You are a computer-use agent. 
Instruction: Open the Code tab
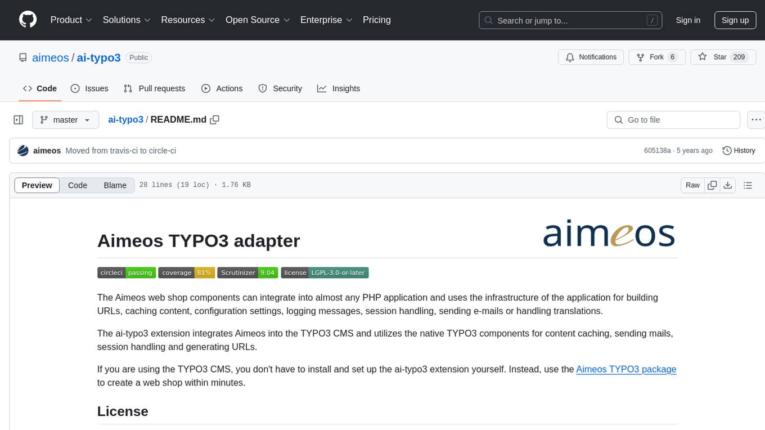pyautogui.click(x=40, y=88)
